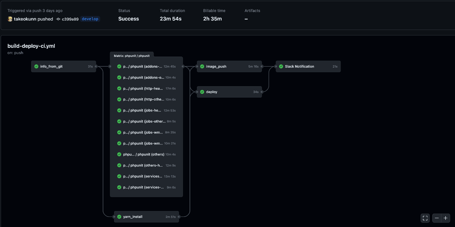
Task: Click the '5m 16s' duration on image_push
Action: (x=253, y=66)
